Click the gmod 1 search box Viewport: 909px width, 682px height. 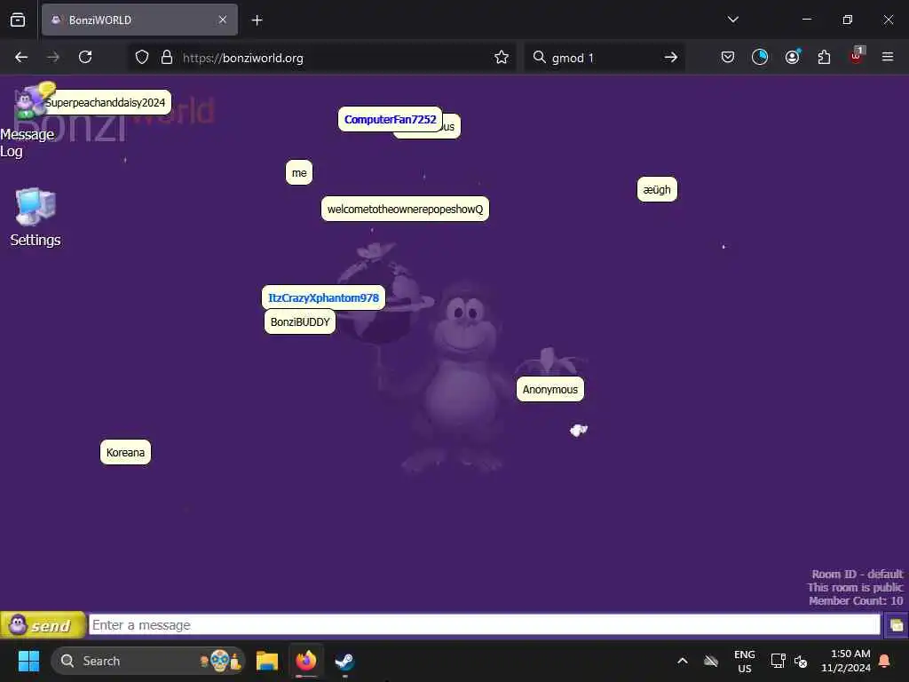[x=604, y=58]
